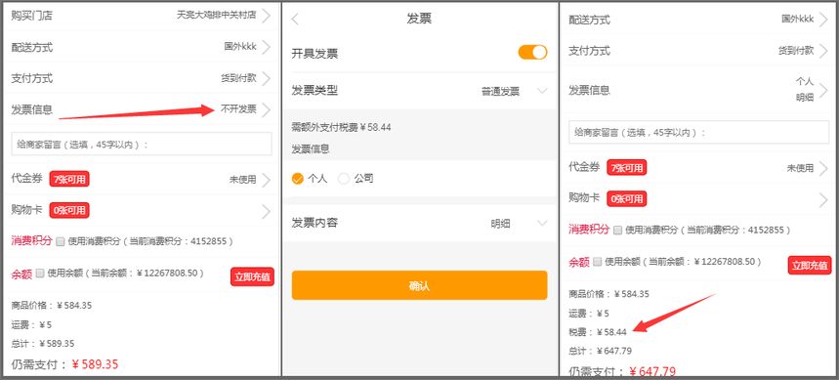This screenshot has height=380, width=839.
Task: Click 立即充值 button in right panel
Action: pos(810,265)
